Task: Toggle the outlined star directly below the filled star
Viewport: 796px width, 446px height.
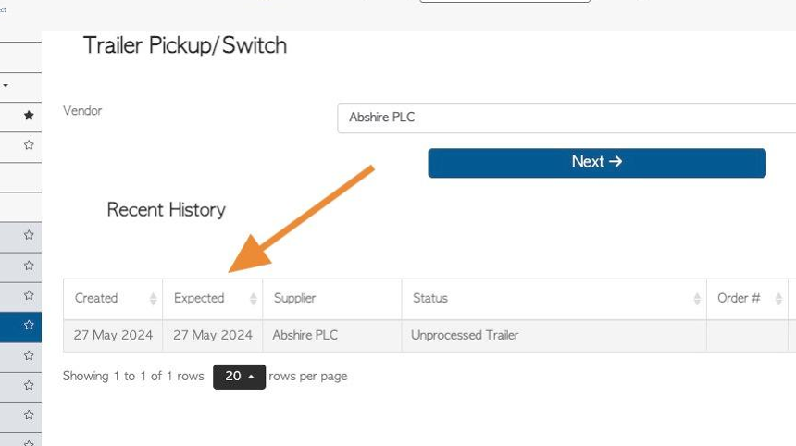Action: tap(29, 145)
